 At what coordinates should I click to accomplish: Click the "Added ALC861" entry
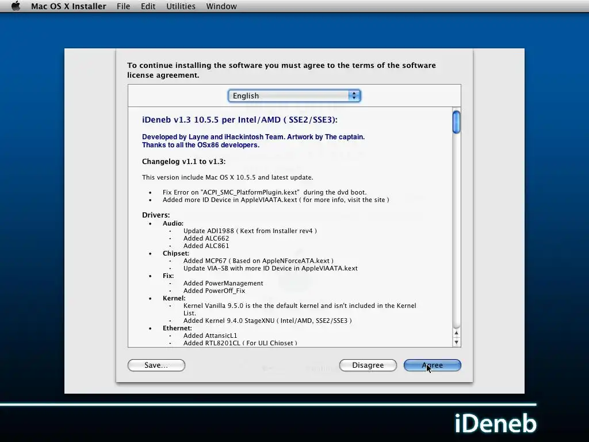(x=206, y=246)
